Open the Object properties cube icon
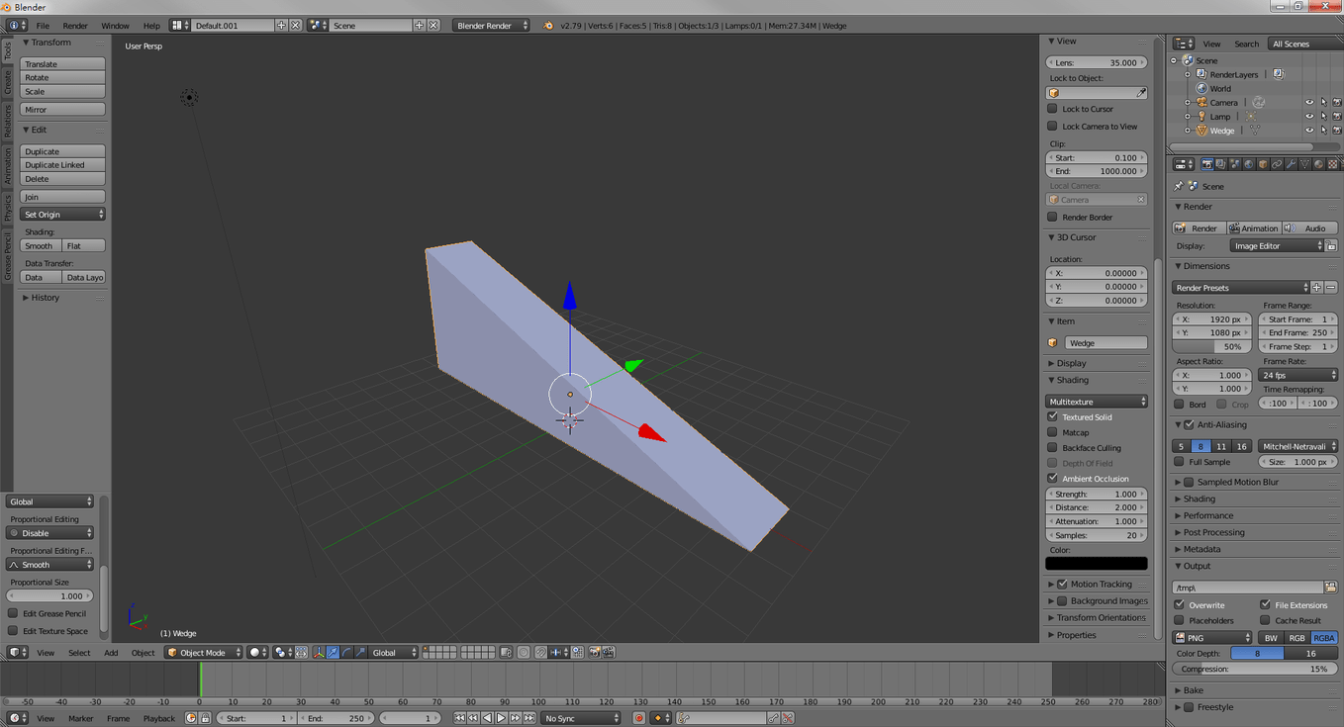 point(1263,164)
